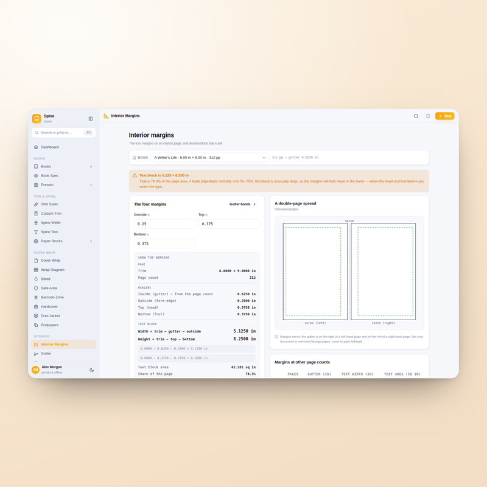Click the Outside margin input field
Screen dimensions: 487x487
[164, 223]
